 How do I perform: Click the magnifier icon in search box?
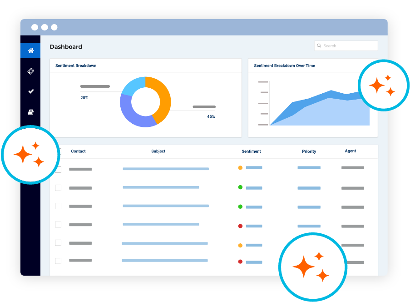tap(319, 46)
